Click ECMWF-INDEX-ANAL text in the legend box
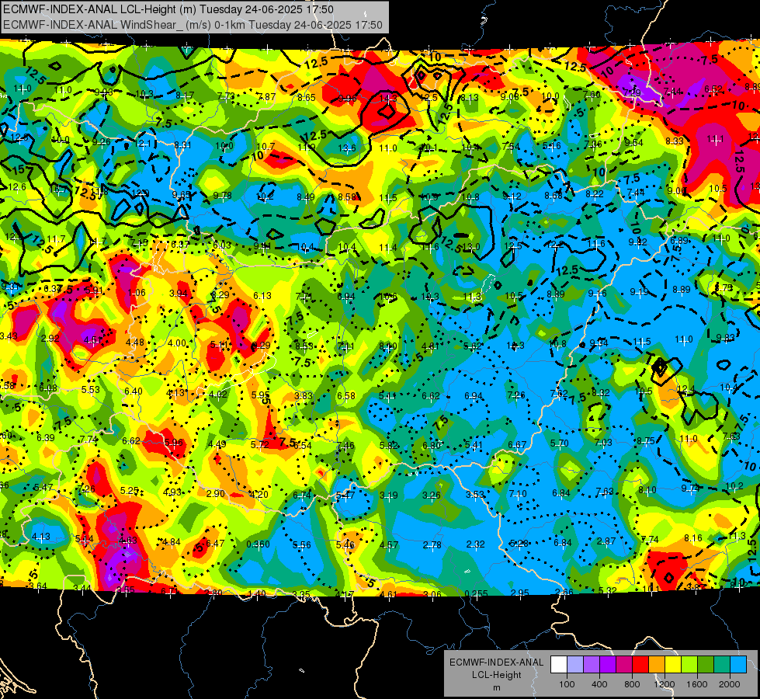The height and width of the screenshot is (699, 760). coord(496,662)
